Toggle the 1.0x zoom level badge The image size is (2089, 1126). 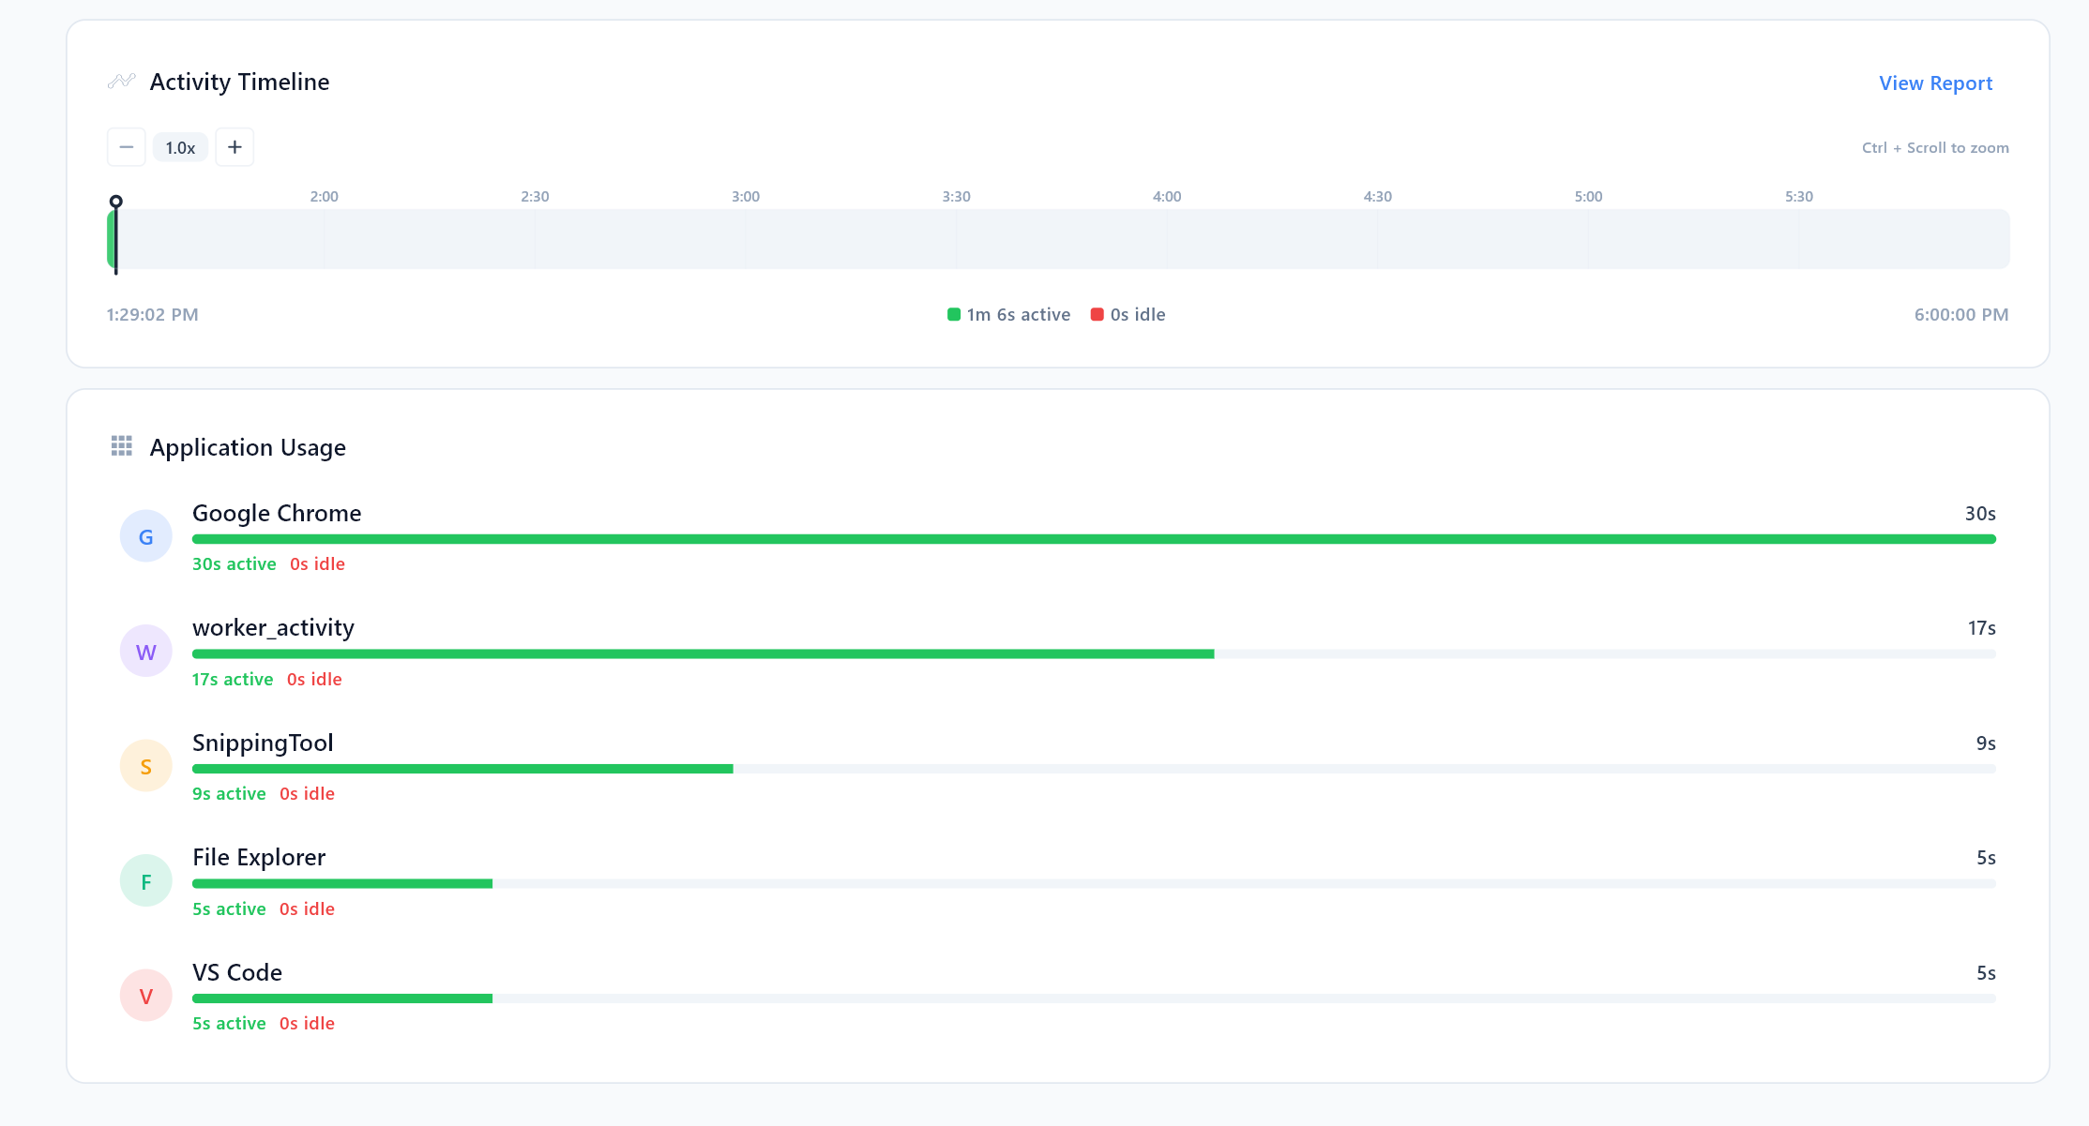click(179, 146)
